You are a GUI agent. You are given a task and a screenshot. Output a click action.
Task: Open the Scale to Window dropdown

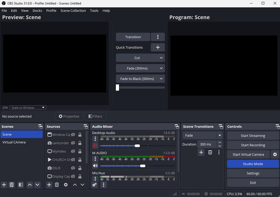(x=28, y=108)
